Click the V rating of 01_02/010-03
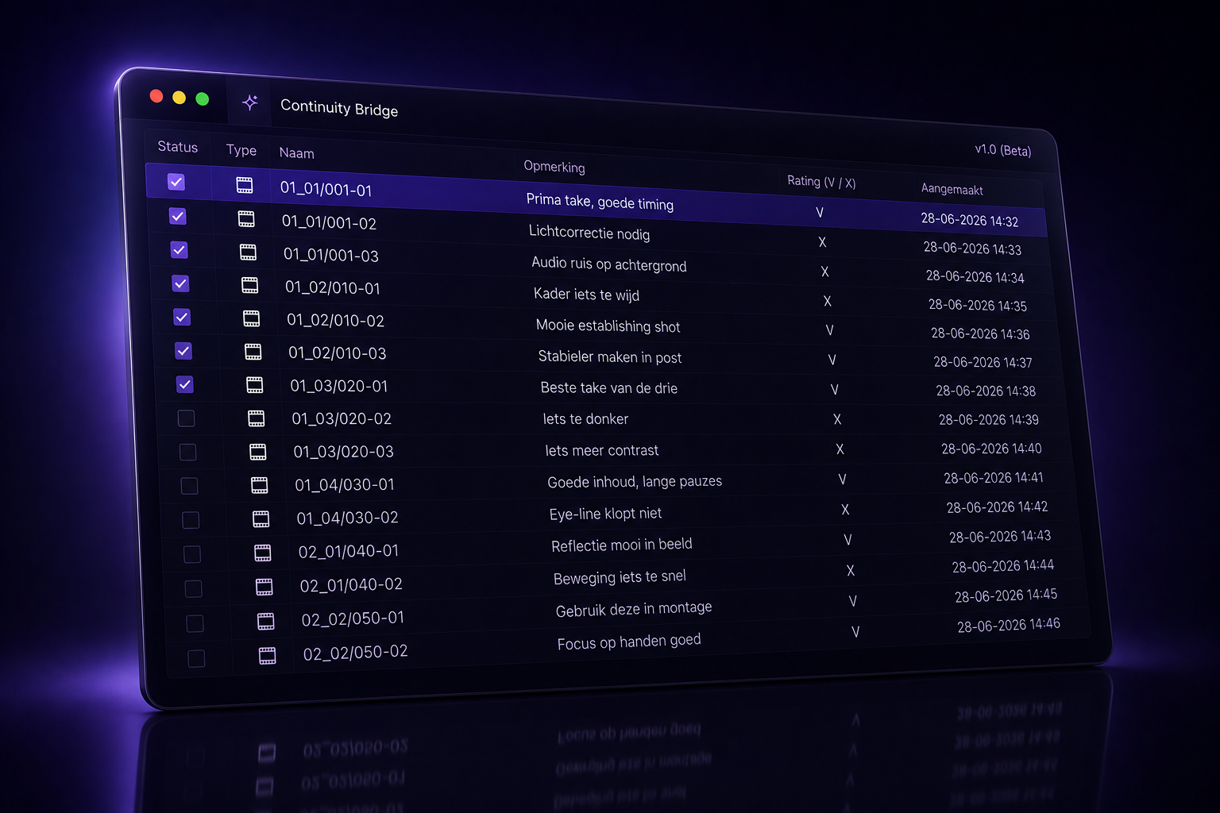Screen dimensions: 1220x813 832,360
